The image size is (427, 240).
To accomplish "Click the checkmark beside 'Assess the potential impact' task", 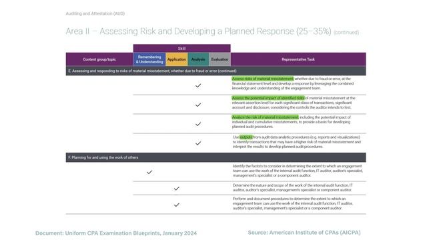I will tap(198, 105).
